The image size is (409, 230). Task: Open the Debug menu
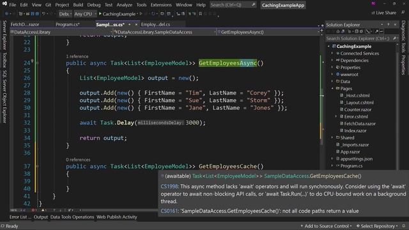click(94, 4)
